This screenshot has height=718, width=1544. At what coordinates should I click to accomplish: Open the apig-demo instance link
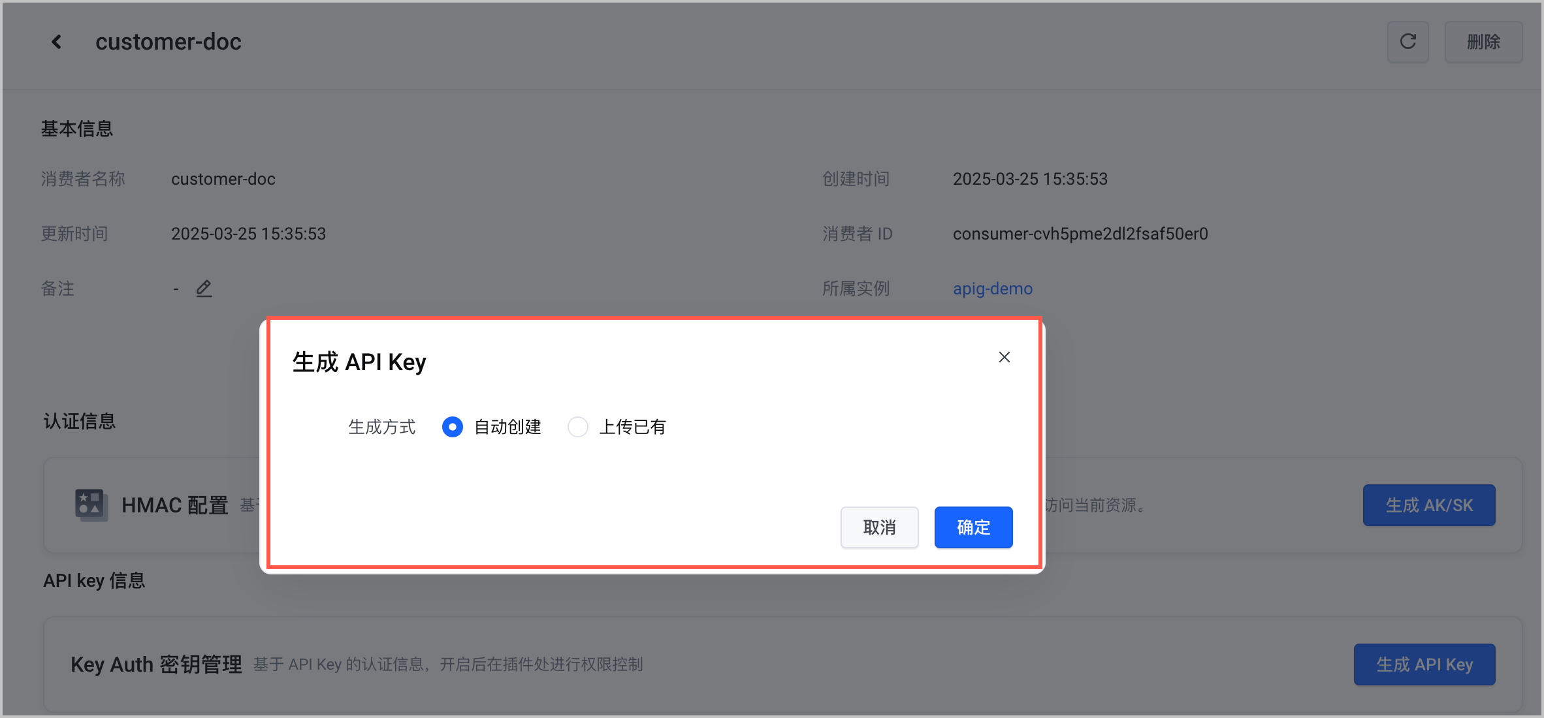click(x=992, y=289)
